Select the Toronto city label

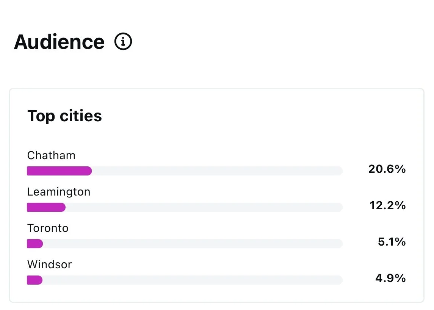[x=48, y=228]
